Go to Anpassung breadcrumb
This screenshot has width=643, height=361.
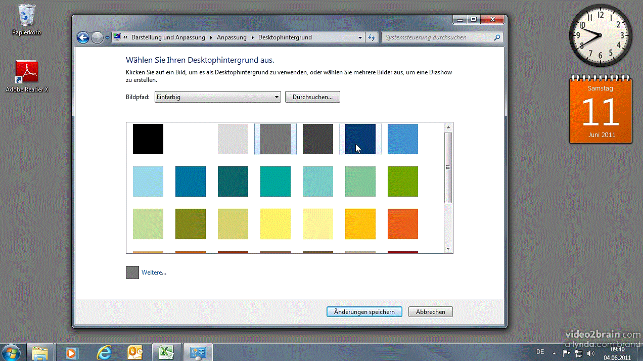coord(232,37)
